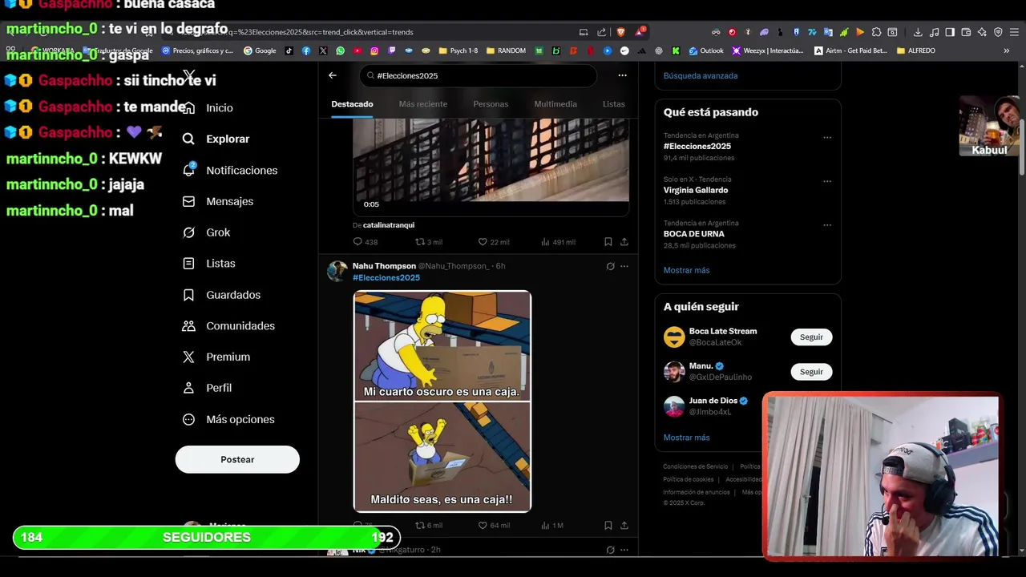
Task: Switch to Multimedia tab
Action: [x=555, y=104]
